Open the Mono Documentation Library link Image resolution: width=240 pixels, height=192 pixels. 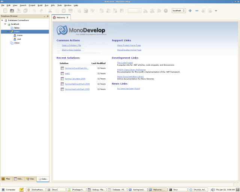point(130,76)
